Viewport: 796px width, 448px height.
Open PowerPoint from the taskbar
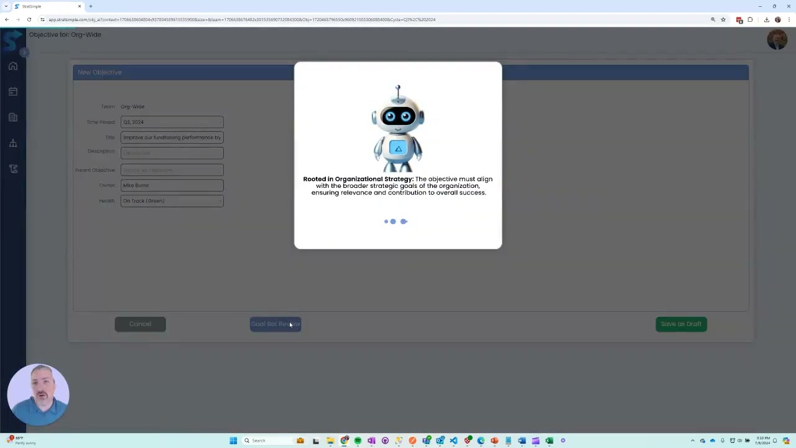click(x=494, y=441)
